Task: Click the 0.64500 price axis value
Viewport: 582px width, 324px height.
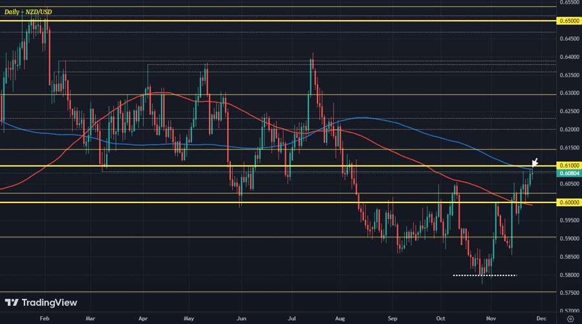Action: click(569, 39)
